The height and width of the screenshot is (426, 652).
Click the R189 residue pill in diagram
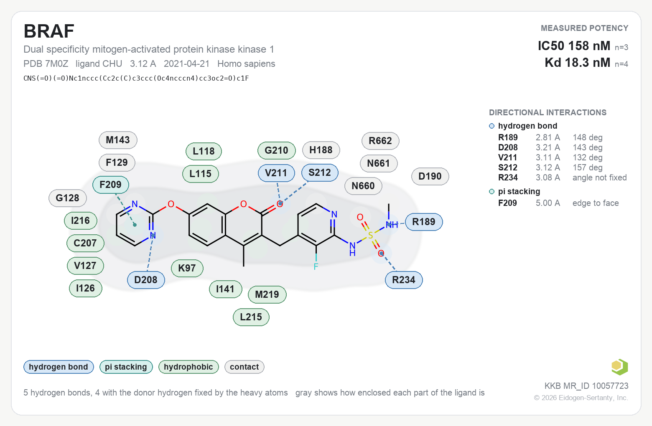click(424, 222)
